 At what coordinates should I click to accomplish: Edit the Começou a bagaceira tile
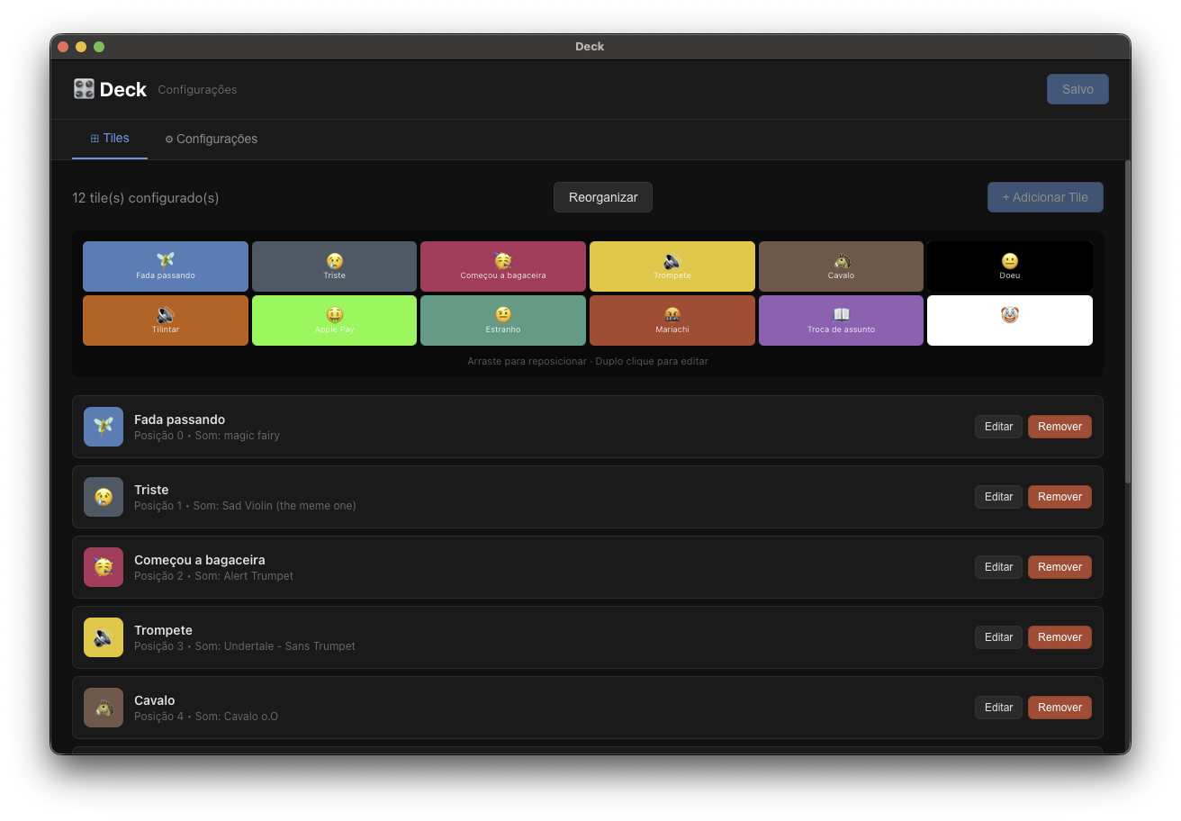click(x=998, y=567)
